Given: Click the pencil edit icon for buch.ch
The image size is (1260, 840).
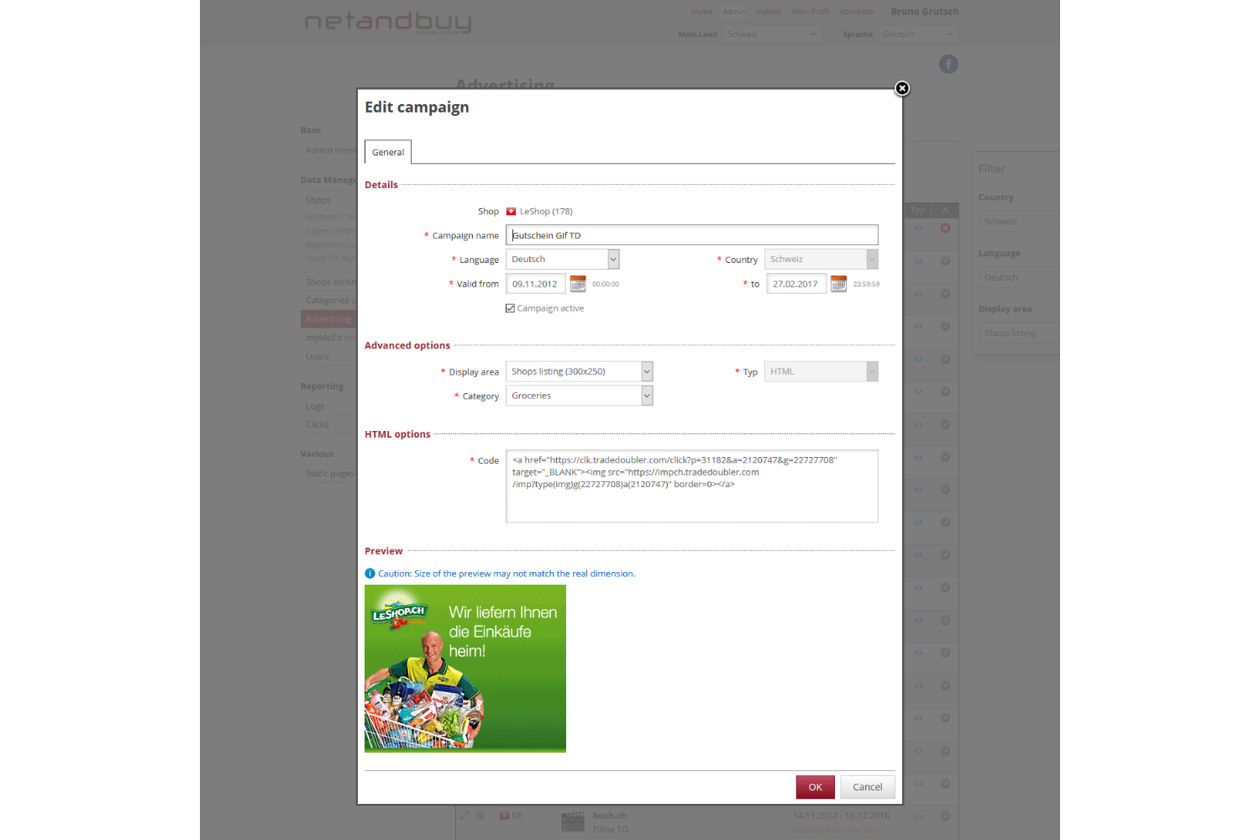Looking at the screenshot, I should pyautogui.click(x=465, y=816).
